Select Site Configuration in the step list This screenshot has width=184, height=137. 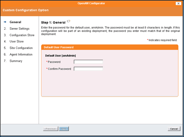(21, 48)
